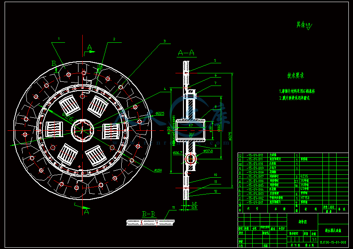Screen dimensions: 353x249
Task: Select the ø138 vertical dimension
Action: pos(169,130)
